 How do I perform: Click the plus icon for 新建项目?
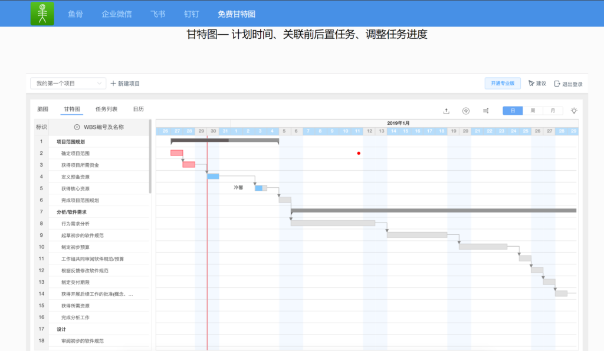click(114, 84)
